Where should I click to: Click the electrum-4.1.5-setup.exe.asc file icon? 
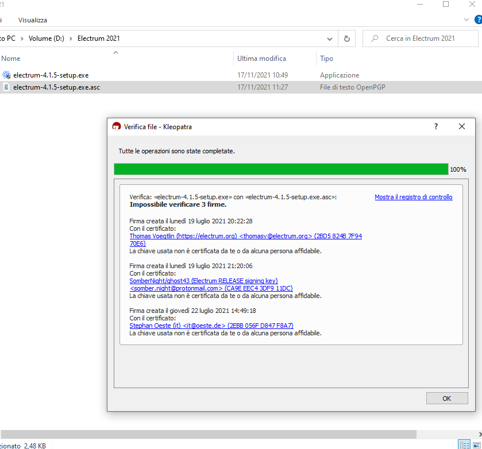point(6,87)
